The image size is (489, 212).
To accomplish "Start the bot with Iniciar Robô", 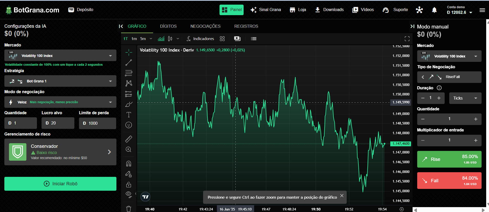I will (x=60, y=184).
